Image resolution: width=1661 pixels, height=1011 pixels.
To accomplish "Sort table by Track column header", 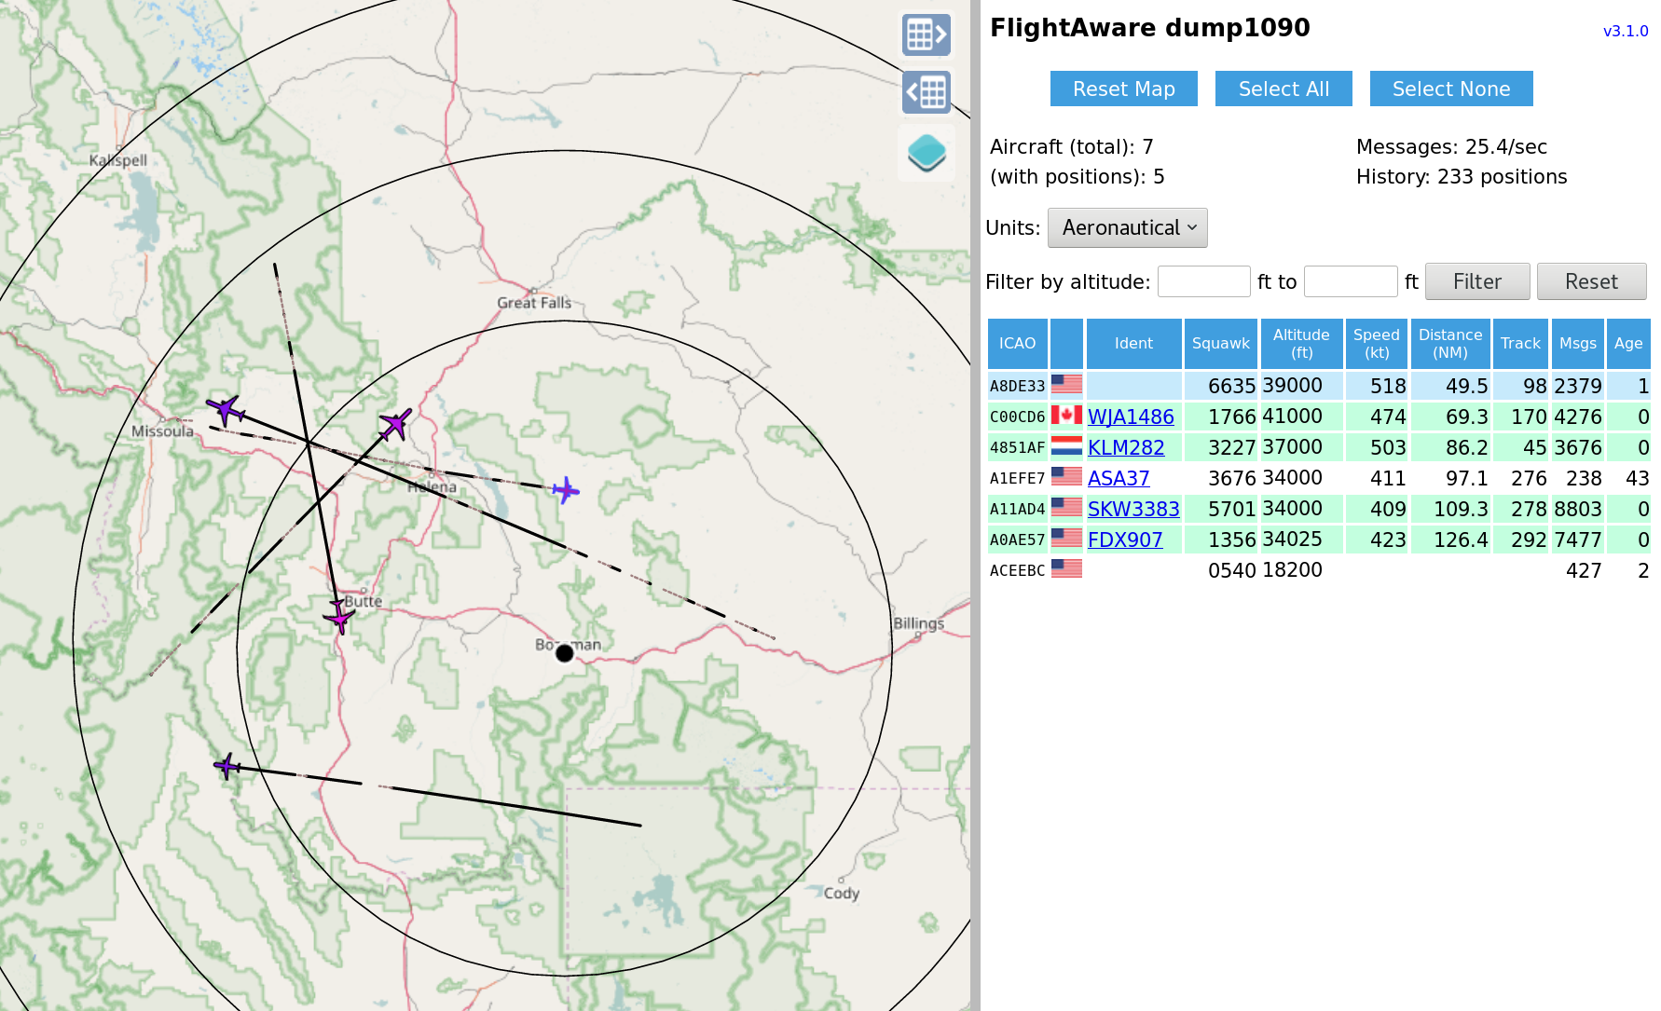I will [1520, 344].
